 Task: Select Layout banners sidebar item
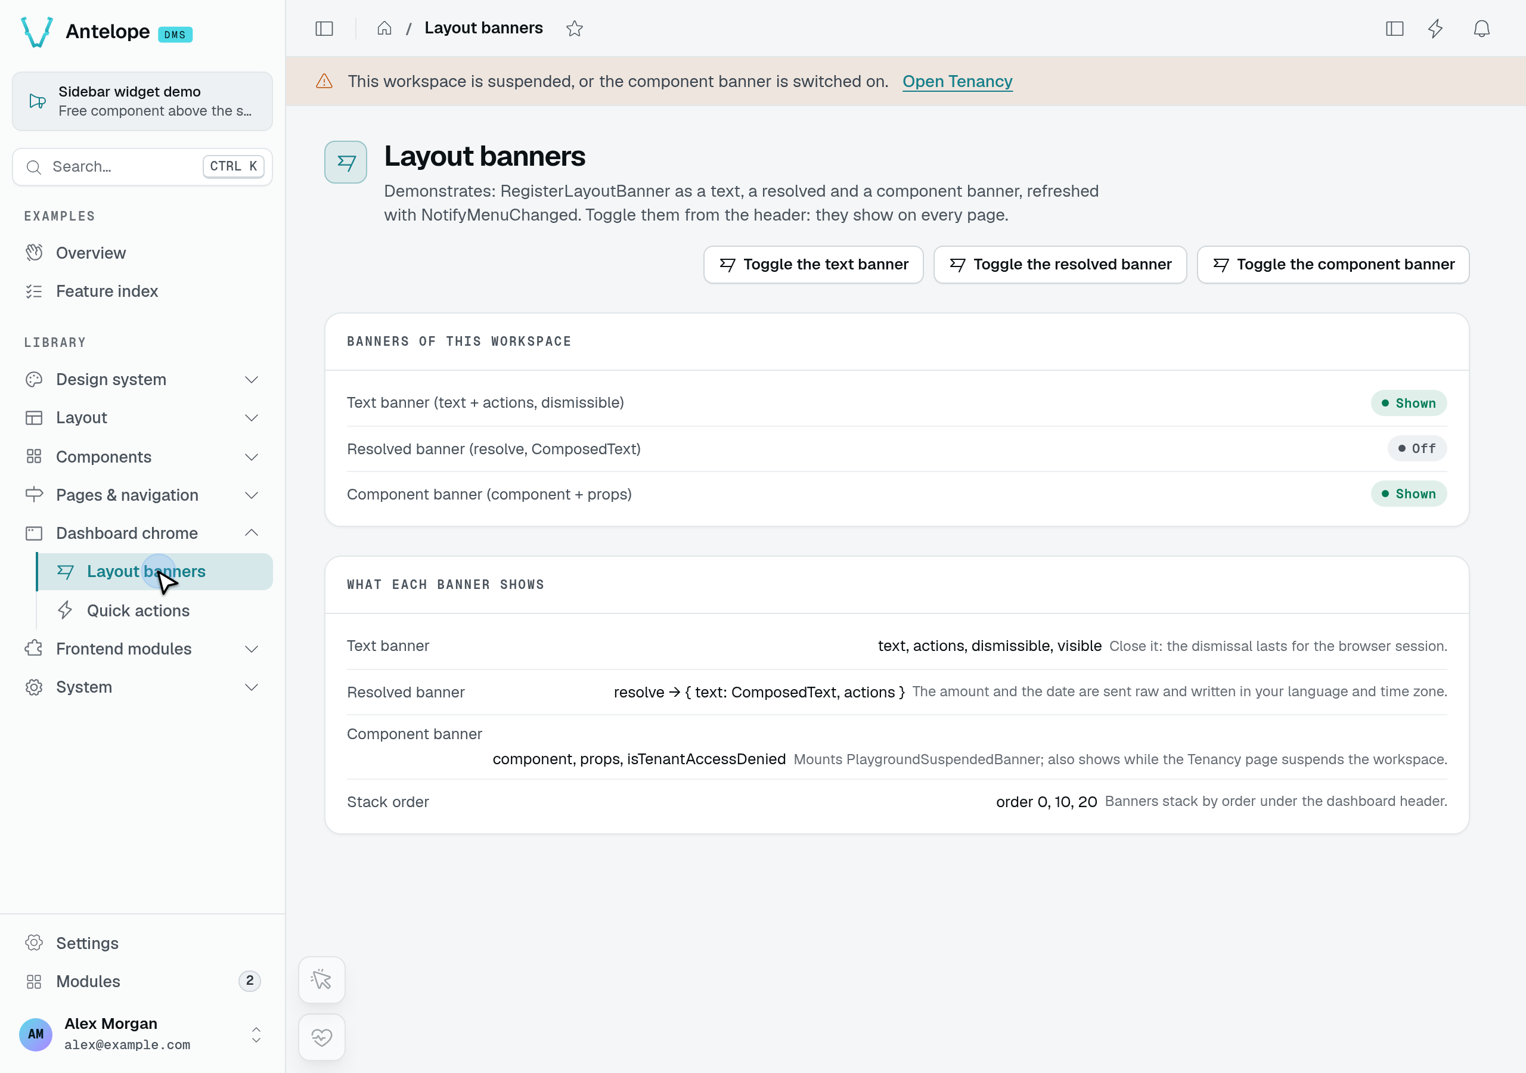154,572
